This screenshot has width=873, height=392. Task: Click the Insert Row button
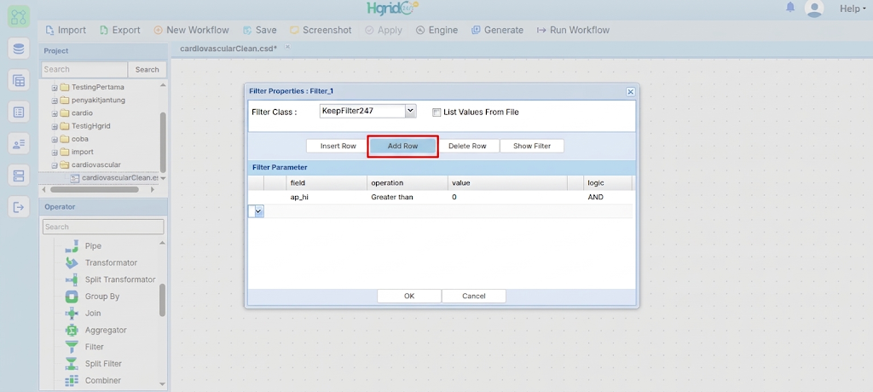[x=338, y=146]
